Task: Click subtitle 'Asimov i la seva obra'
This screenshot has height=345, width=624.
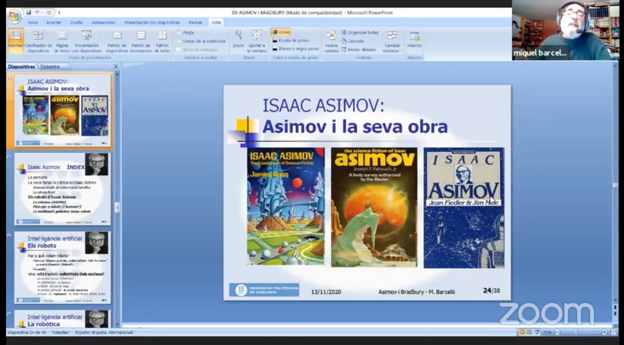Action: pyautogui.click(x=355, y=127)
